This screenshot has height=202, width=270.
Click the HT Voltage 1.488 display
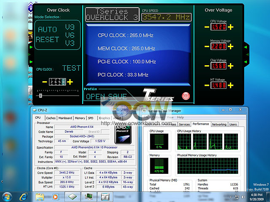coord(219,85)
